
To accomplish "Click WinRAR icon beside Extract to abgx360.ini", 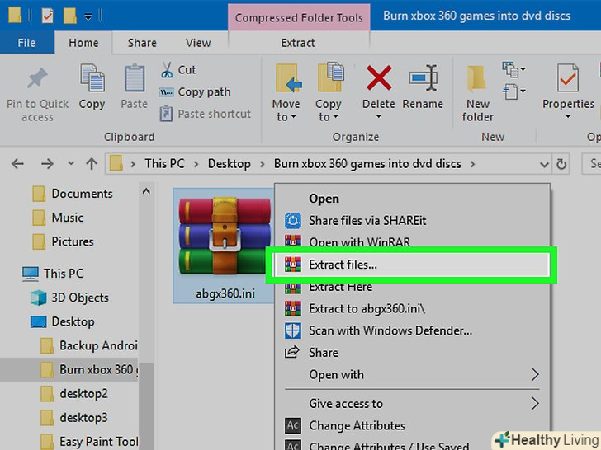I will [293, 308].
